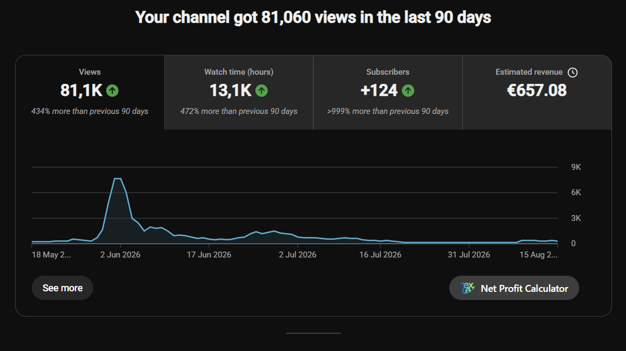Click the 17 Jun 2026 date label
This screenshot has height=351, width=626.
209,255
